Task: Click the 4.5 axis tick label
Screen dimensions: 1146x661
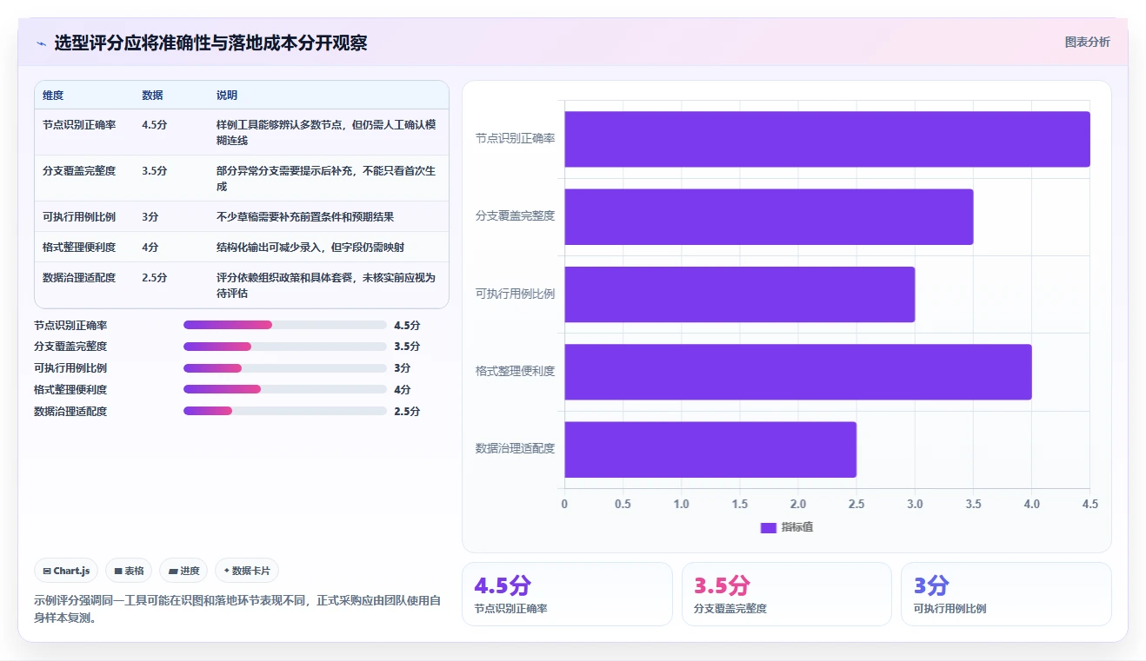Action: click(x=1089, y=504)
